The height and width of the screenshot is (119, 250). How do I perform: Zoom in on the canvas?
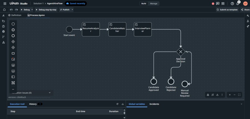[230, 95]
